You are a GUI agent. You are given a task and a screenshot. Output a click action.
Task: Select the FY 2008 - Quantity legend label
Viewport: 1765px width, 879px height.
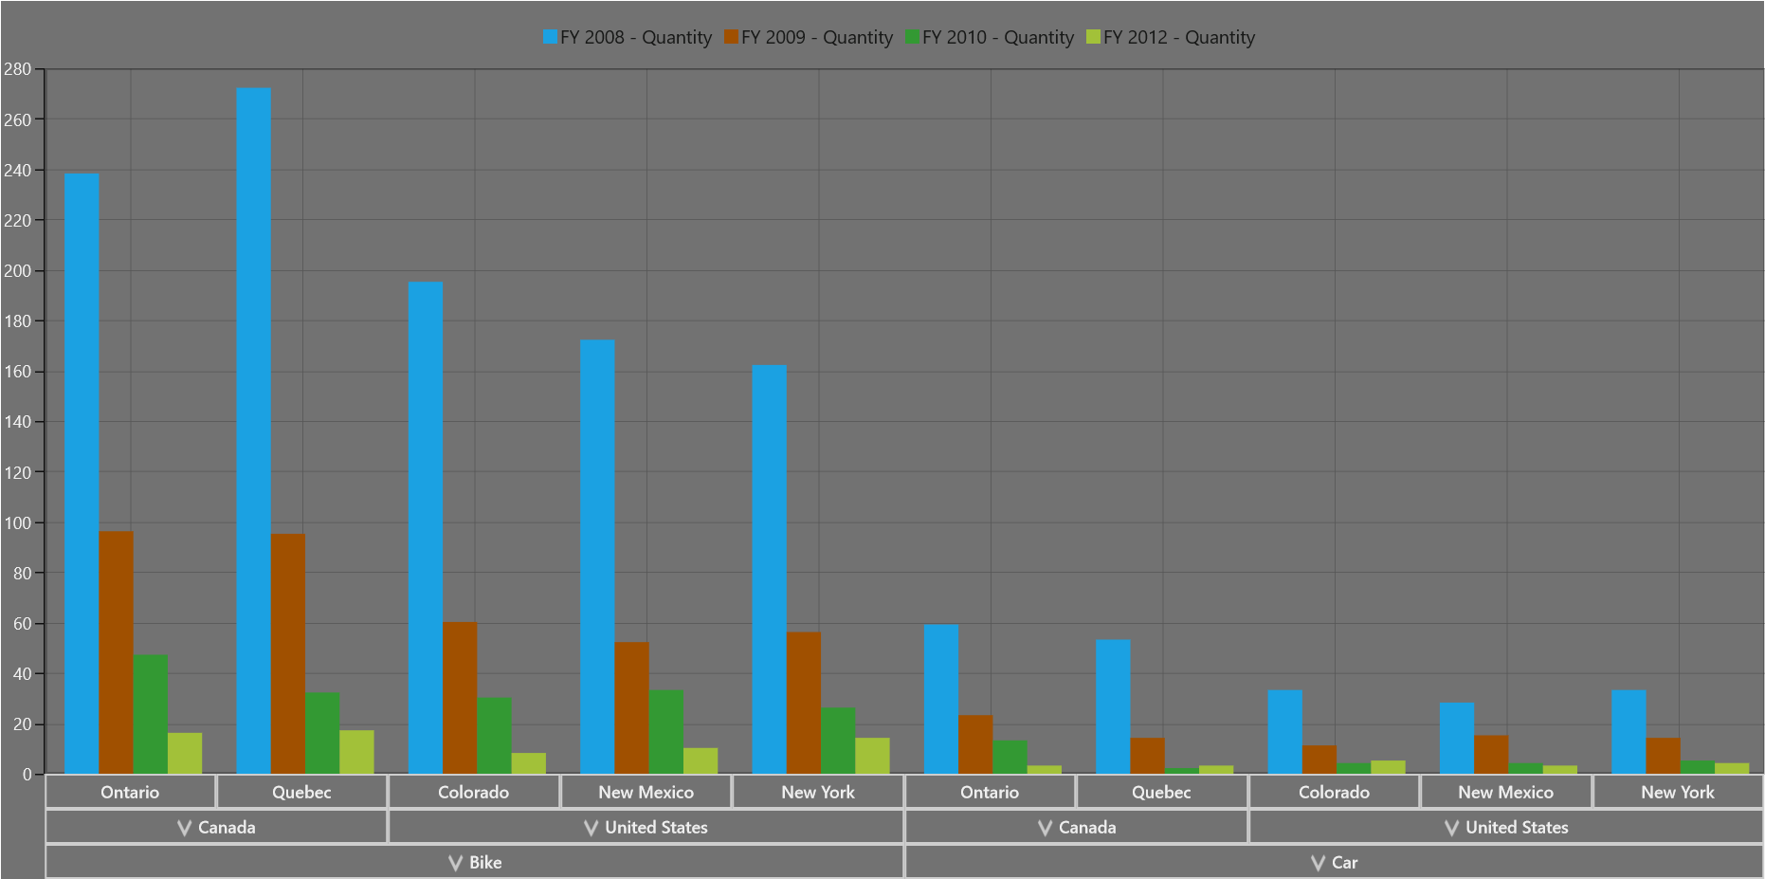click(636, 37)
